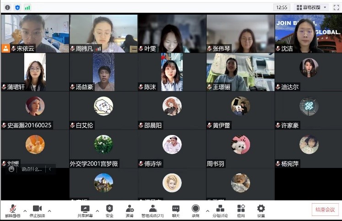The image size is (342, 221).
Task: Select 沈洁's video tile
Action: (308, 33)
